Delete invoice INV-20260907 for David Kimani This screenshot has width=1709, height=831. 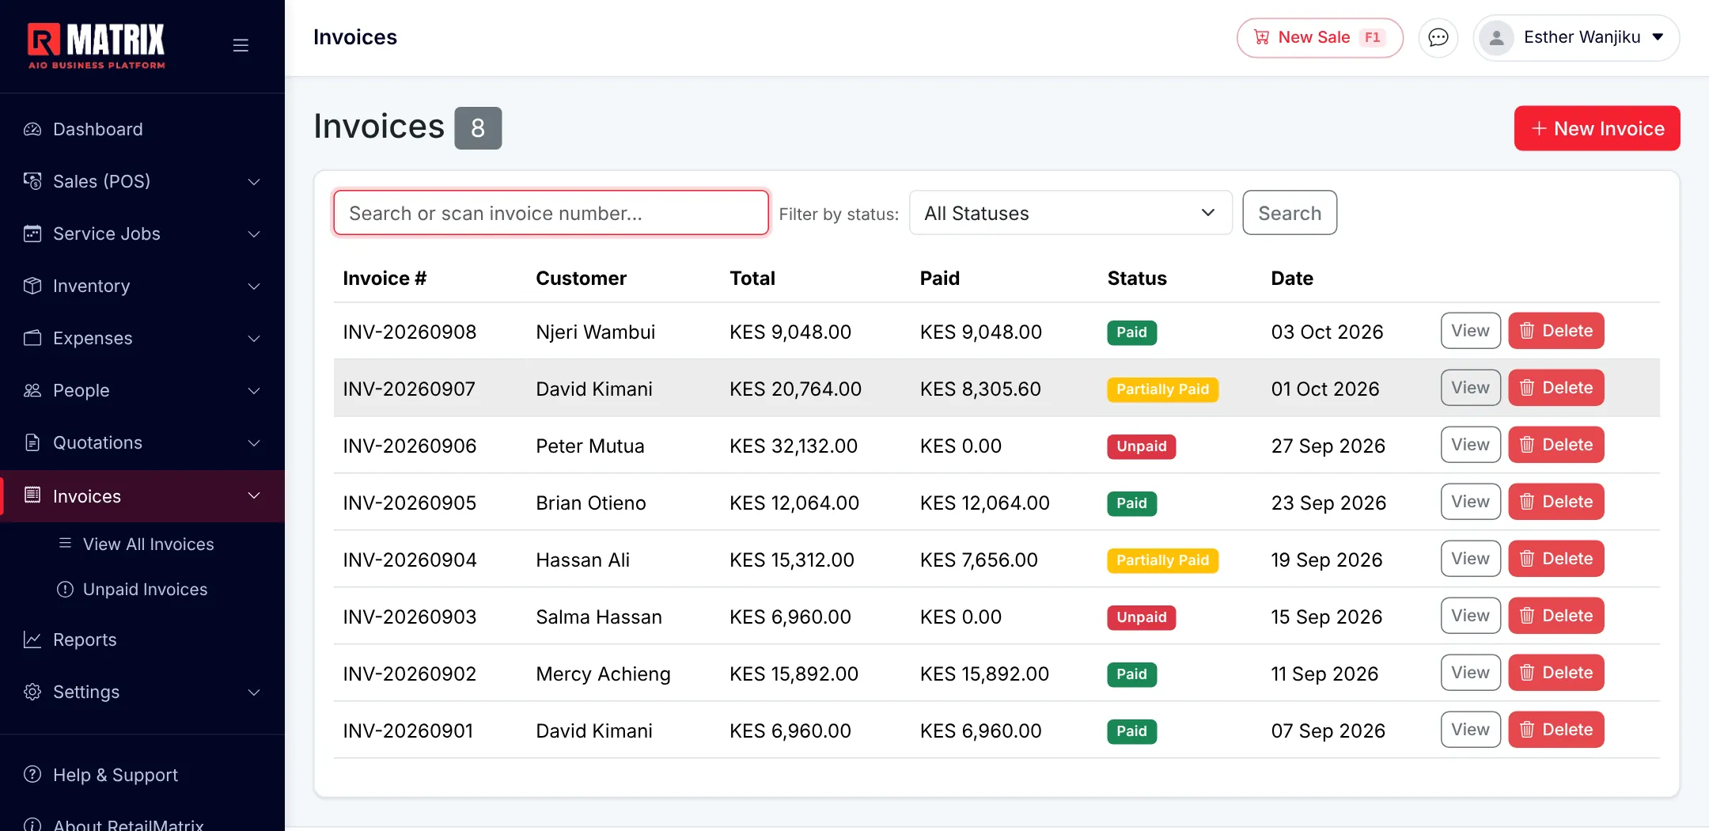pos(1556,388)
